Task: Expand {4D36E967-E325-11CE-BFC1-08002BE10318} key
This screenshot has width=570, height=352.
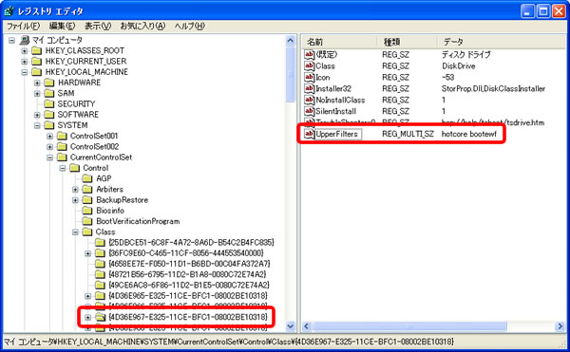Action: click(88, 318)
